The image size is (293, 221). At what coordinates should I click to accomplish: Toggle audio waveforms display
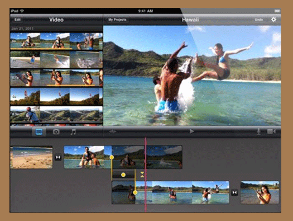(x=113, y=131)
